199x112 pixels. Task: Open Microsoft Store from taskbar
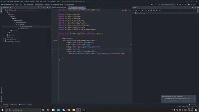tap(53, 110)
